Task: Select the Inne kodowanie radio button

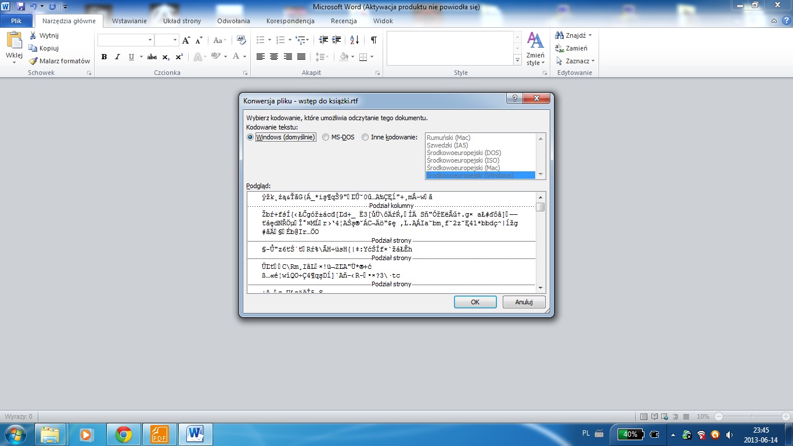Action: click(365, 138)
